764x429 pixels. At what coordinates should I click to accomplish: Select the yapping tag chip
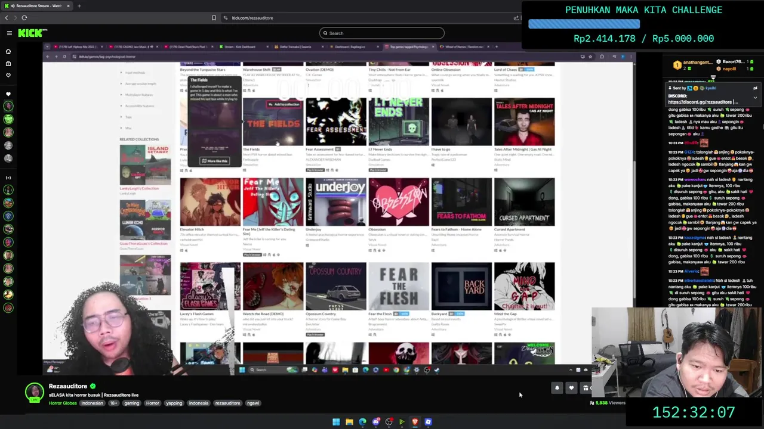coord(174,403)
